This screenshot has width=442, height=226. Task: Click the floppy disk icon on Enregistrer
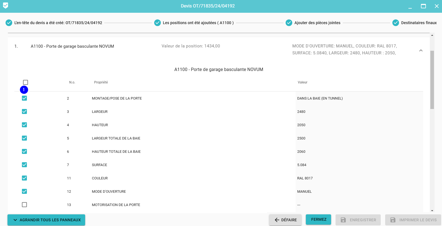pos(343,220)
